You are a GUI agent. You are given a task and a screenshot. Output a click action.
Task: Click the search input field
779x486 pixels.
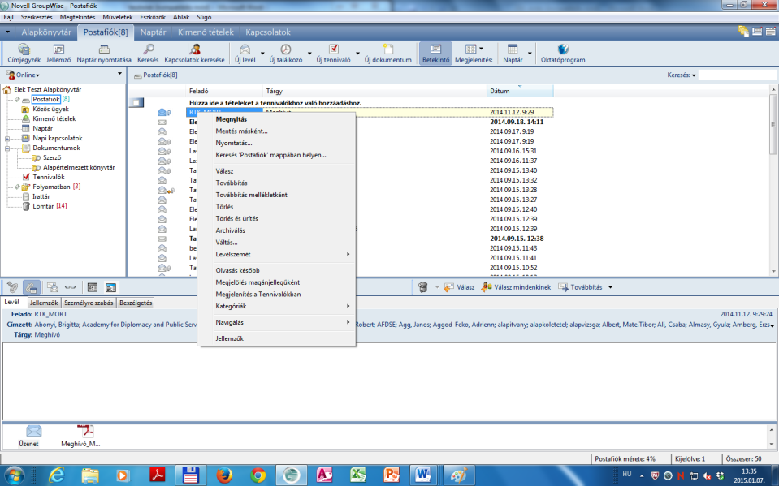738,75
